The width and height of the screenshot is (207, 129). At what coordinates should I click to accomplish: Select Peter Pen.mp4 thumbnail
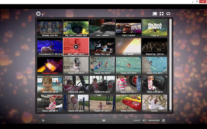tap(102, 47)
